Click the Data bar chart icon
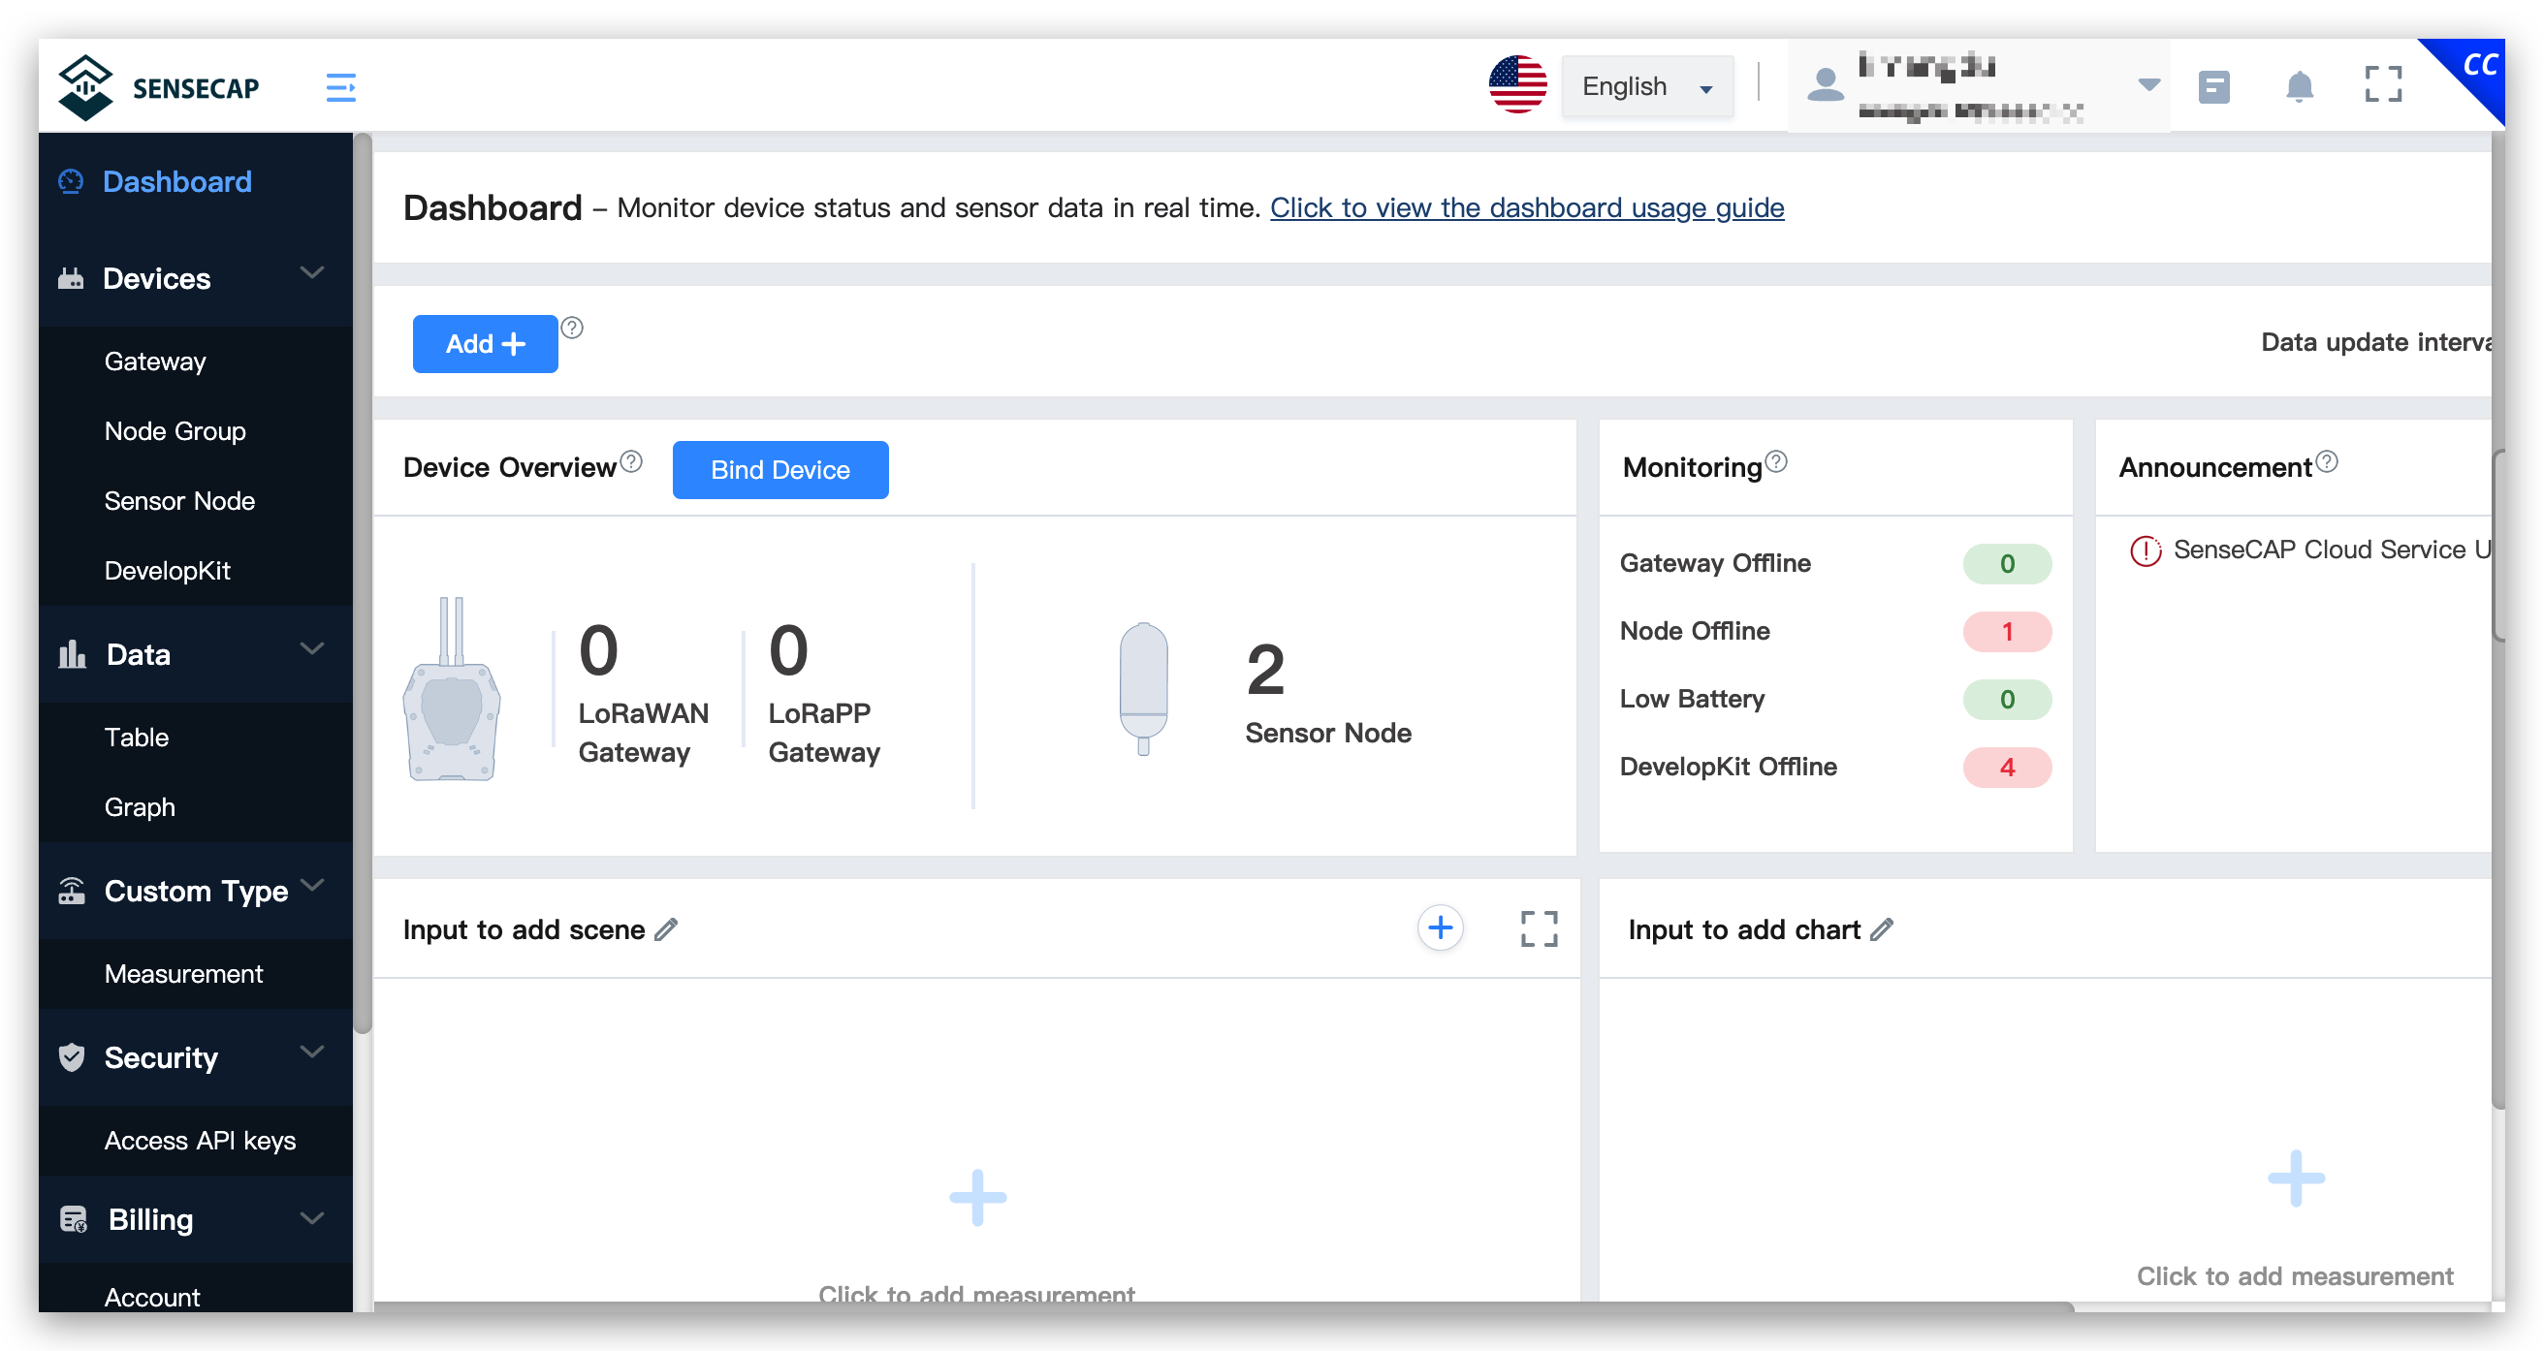Viewport: 2544px width, 1351px height. coord(72,654)
